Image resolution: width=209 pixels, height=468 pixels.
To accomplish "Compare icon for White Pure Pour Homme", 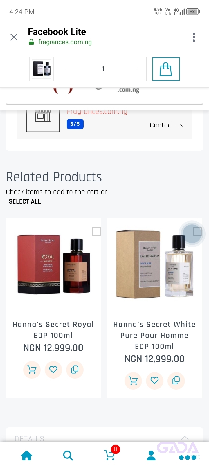I will click(x=176, y=381).
